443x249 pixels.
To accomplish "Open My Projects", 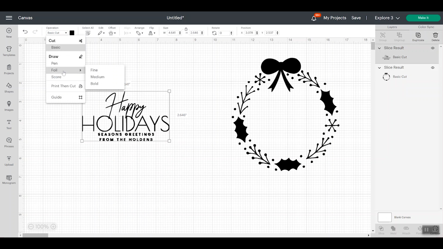I will [x=335, y=18].
